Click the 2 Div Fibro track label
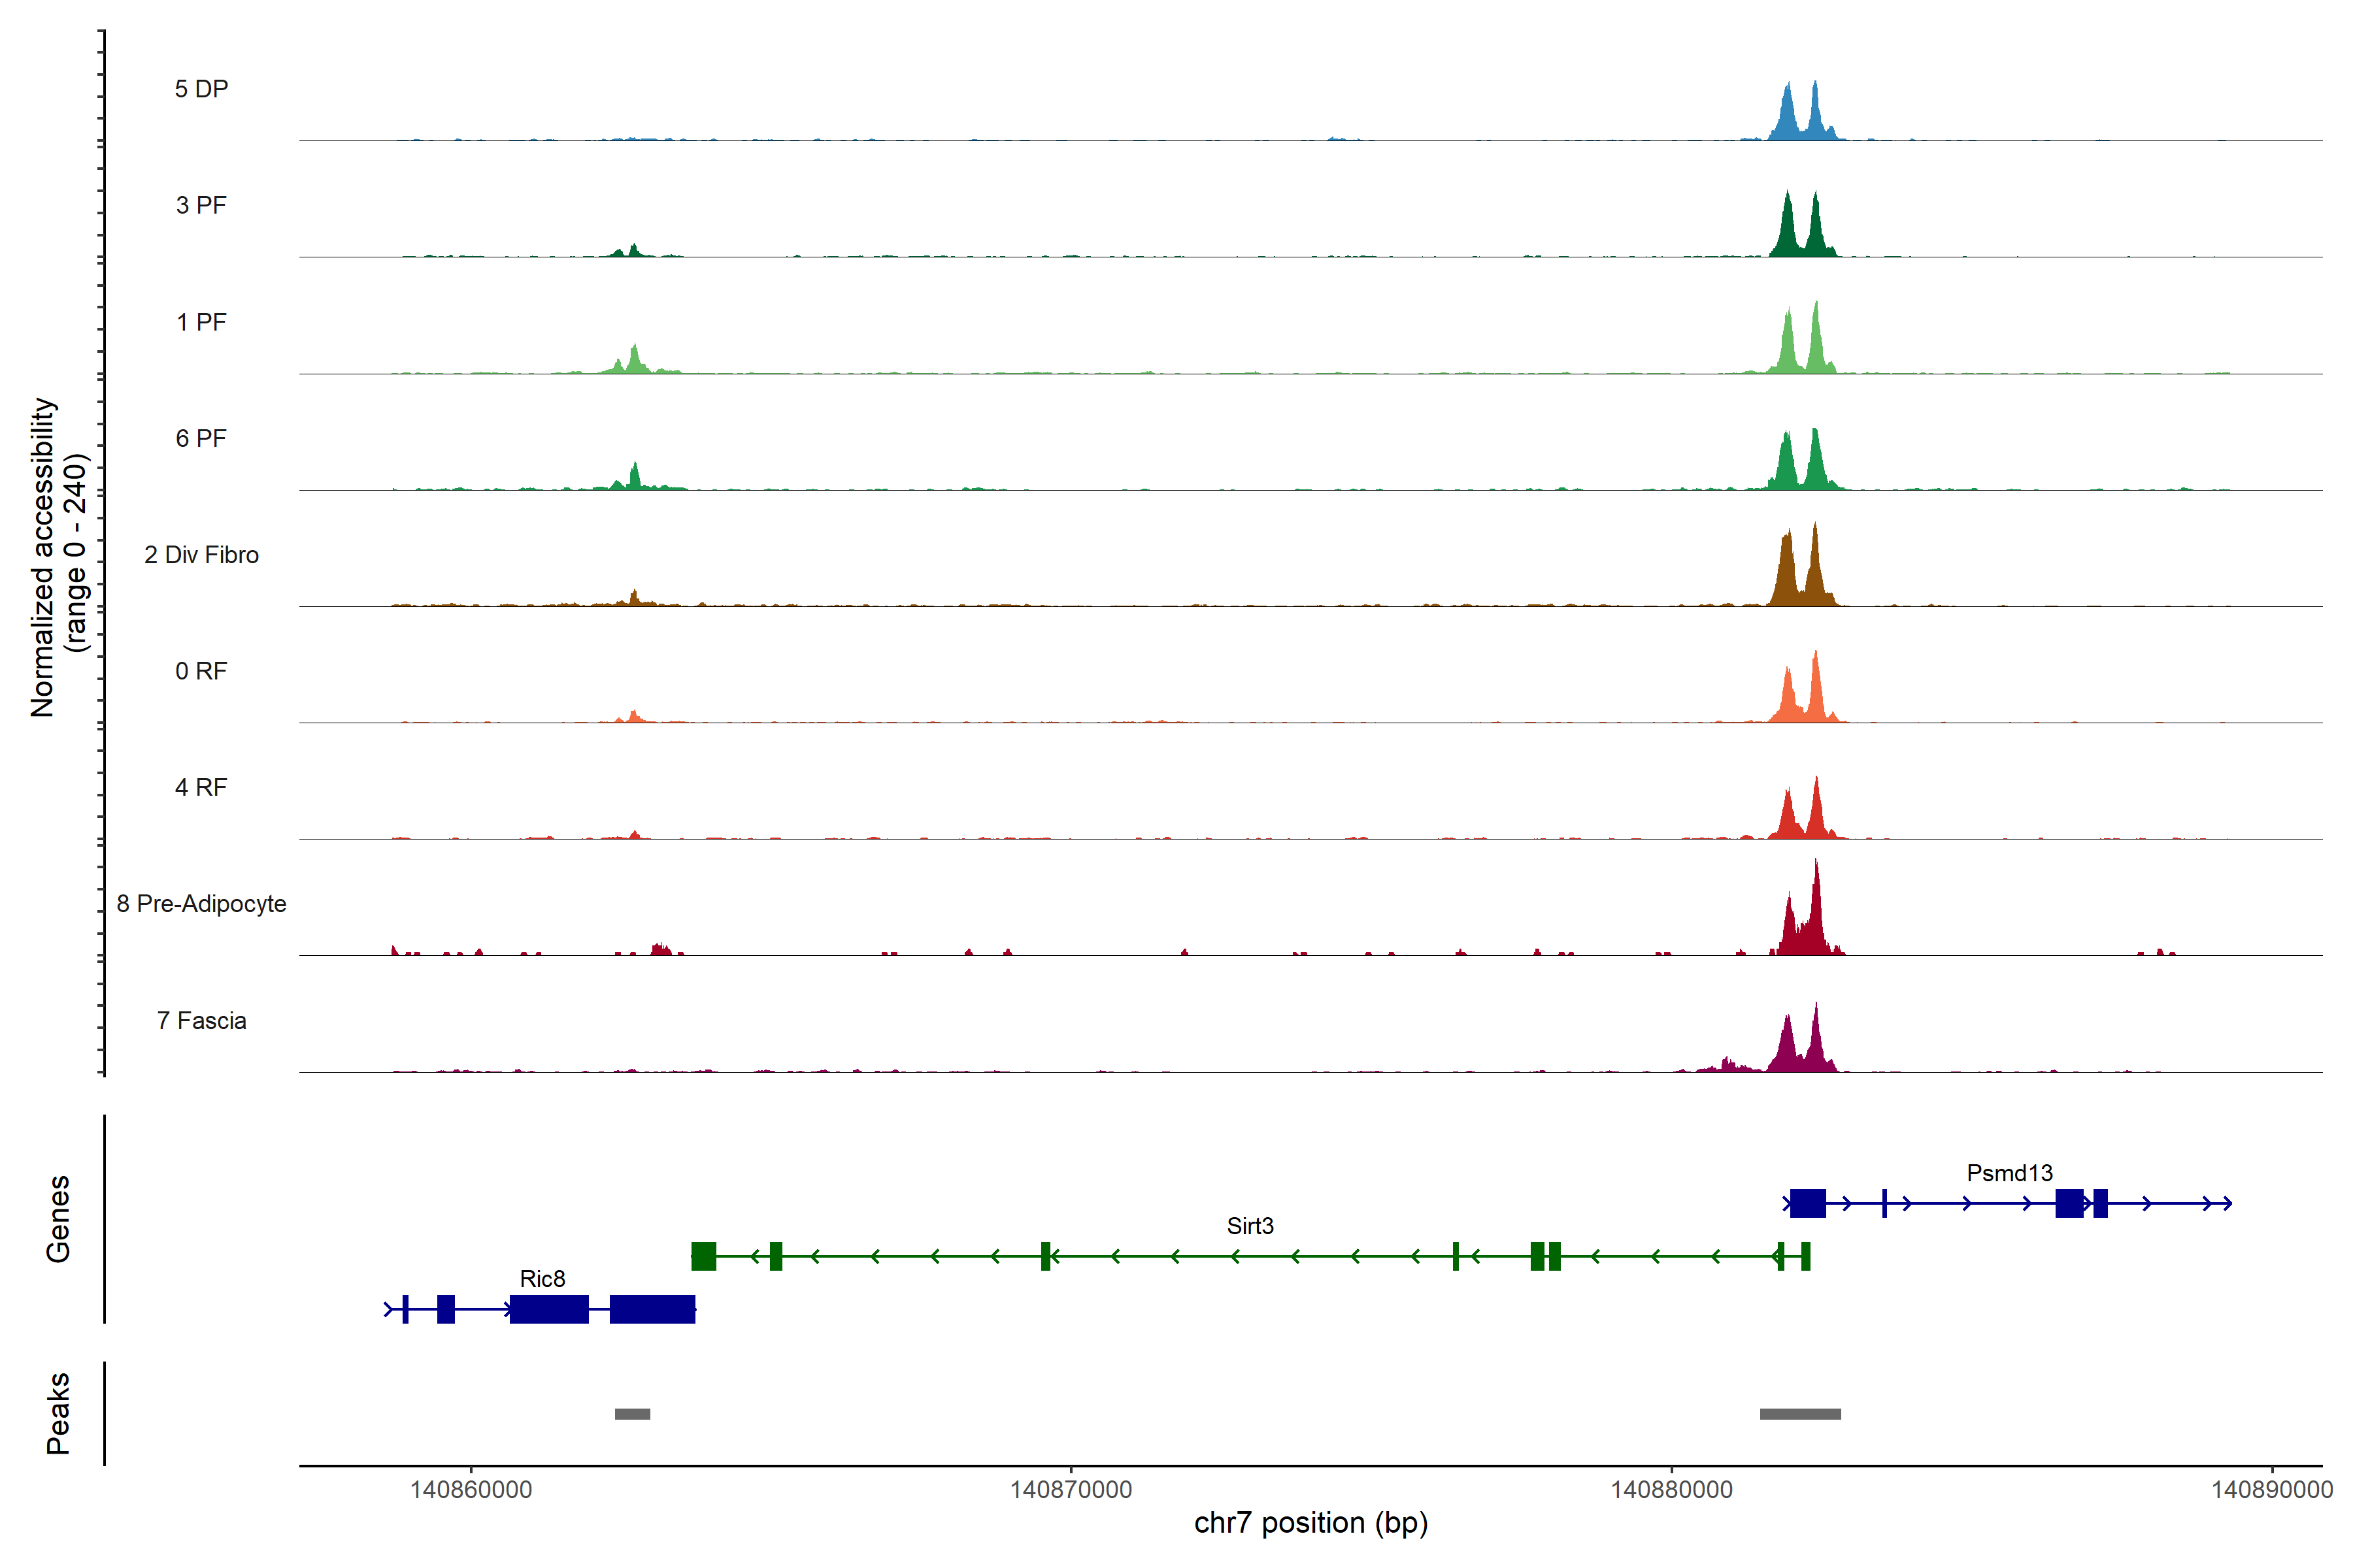The height and width of the screenshot is (1568, 2353). click(x=201, y=555)
